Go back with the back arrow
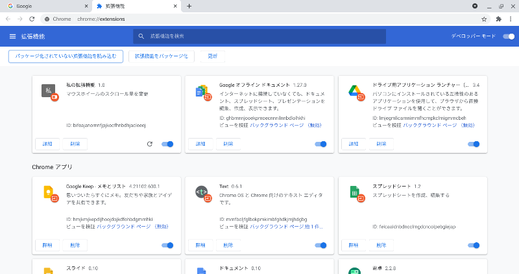The height and width of the screenshot is (274, 519). (x=8, y=19)
